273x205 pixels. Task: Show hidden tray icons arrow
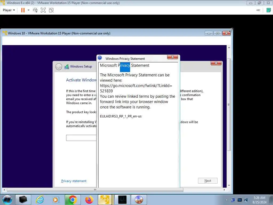tap(227, 200)
